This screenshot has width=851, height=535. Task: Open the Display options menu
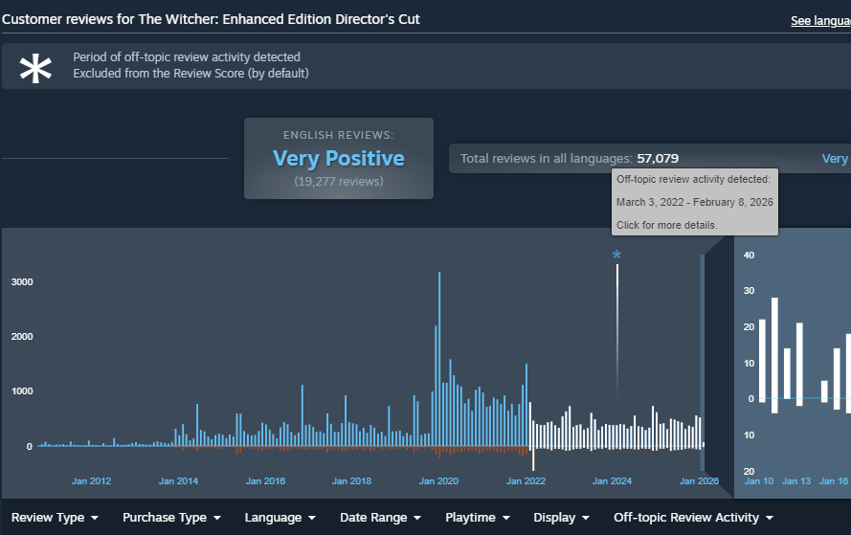[x=561, y=518]
